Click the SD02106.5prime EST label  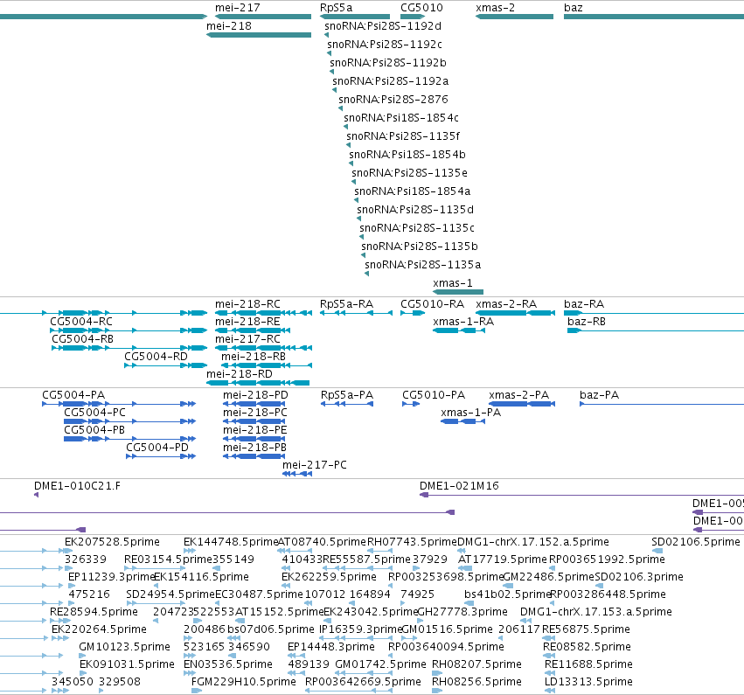click(x=696, y=542)
